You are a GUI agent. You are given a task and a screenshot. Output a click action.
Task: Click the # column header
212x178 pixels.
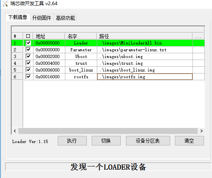point(17,36)
